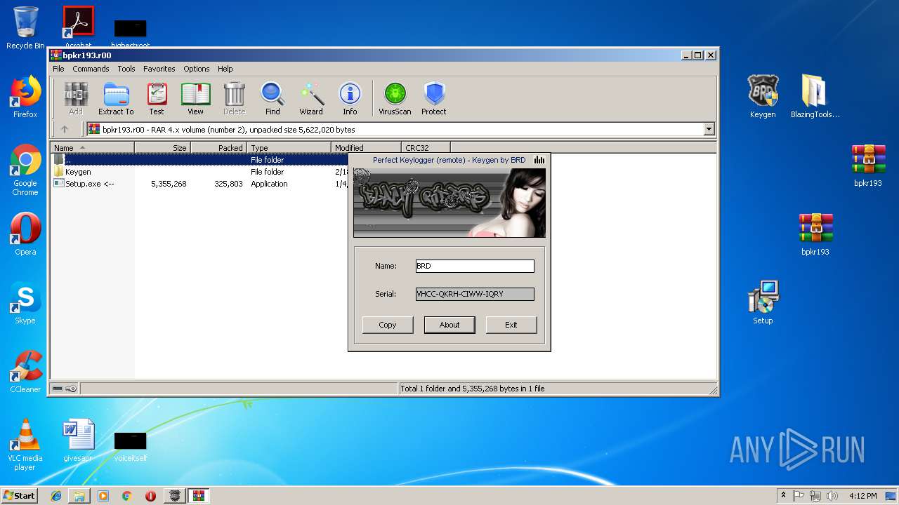Switch to WinRAR taskbar button
899x505 pixels.
click(x=198, y=496)
